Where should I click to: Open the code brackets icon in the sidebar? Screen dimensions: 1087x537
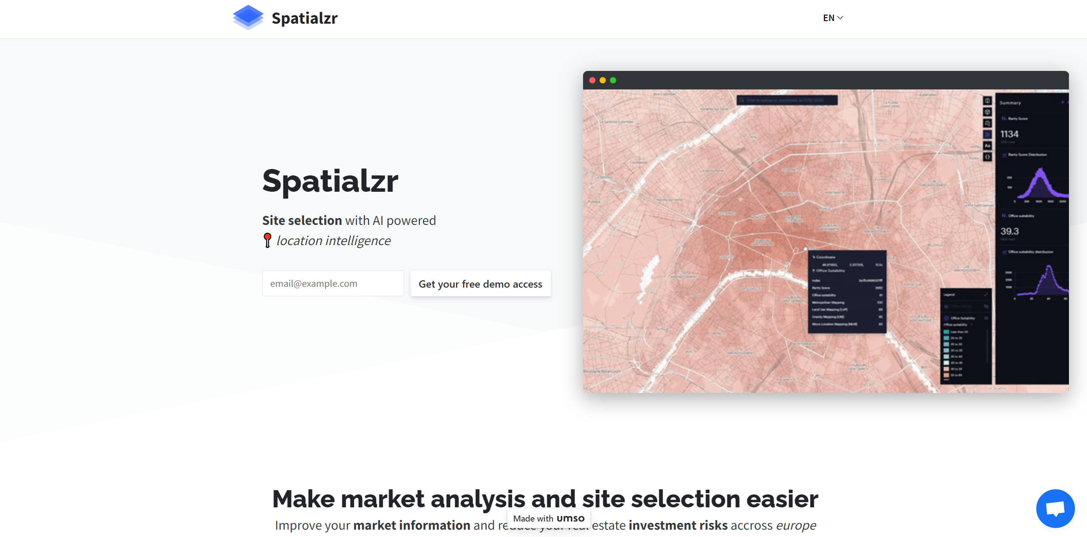coord(987,156)
